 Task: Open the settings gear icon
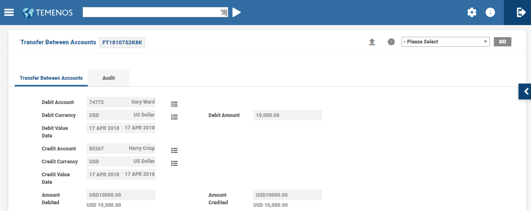click(472, 13)
